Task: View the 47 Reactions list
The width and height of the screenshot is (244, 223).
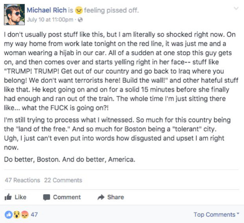Action: (x=22, y=180)
